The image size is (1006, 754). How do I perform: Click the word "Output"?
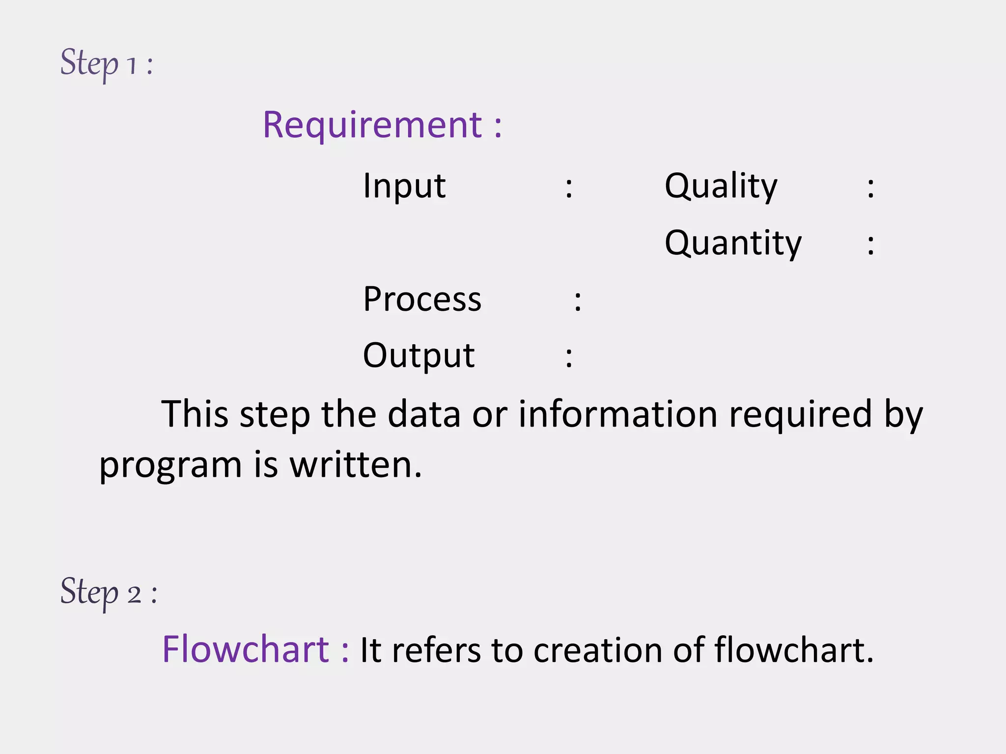pos(419,355)
